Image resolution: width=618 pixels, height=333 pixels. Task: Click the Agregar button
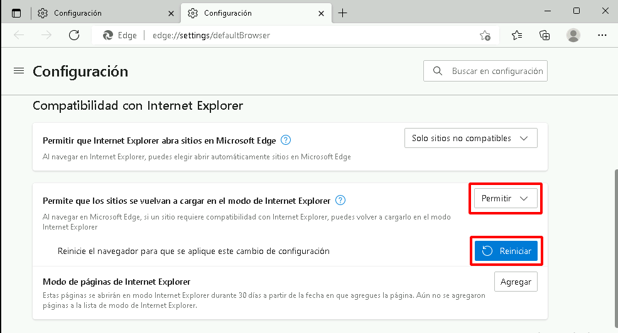(x=516, y=282)
